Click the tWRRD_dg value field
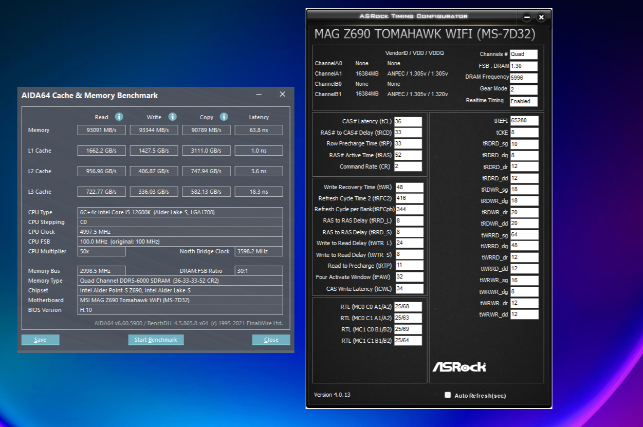643x427 pixels. (x=524, y=246)
